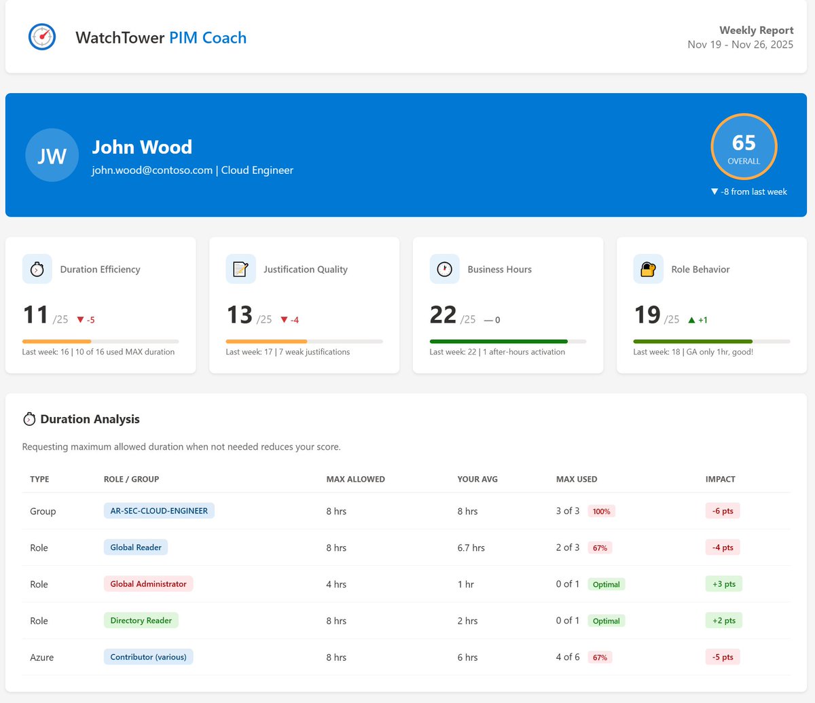Sort the table by the IMPACT column
Image resolution: width=815 pixels, height=703 pixels.
721,479
